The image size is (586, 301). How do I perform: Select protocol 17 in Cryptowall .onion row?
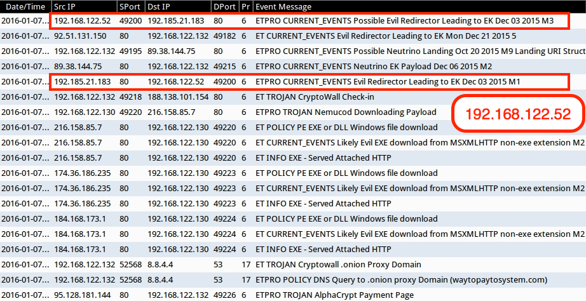point(246,264)
